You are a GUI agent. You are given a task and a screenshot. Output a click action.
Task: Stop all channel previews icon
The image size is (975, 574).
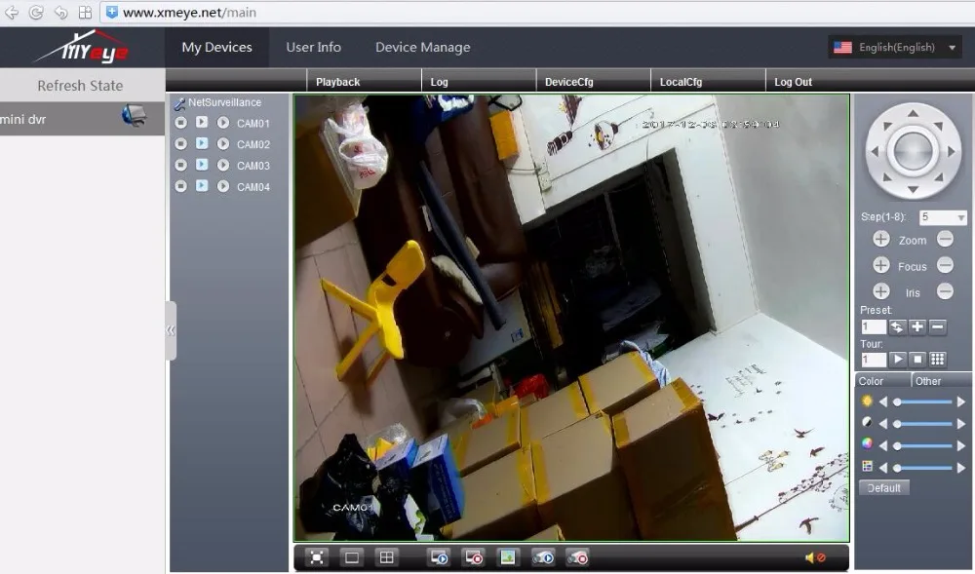(x=473, y=557)
